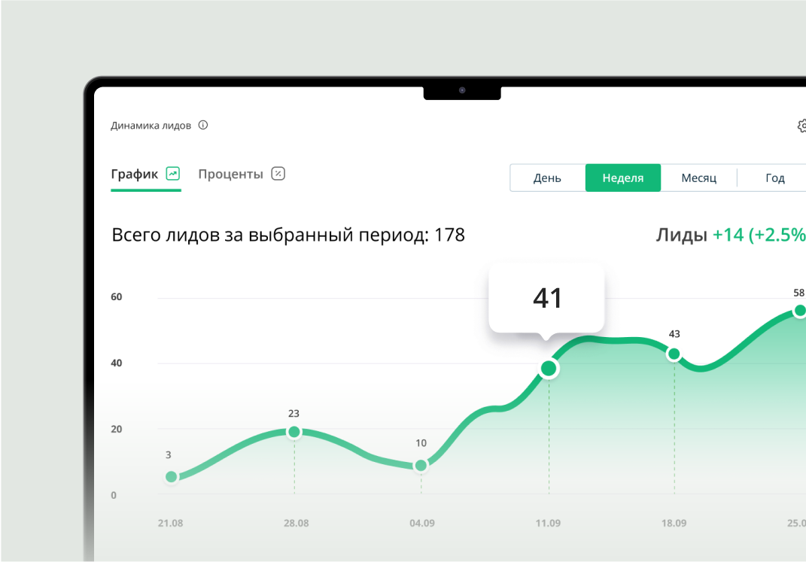
Task: Click the 28.08 date axis label
Action: [296, 523]
